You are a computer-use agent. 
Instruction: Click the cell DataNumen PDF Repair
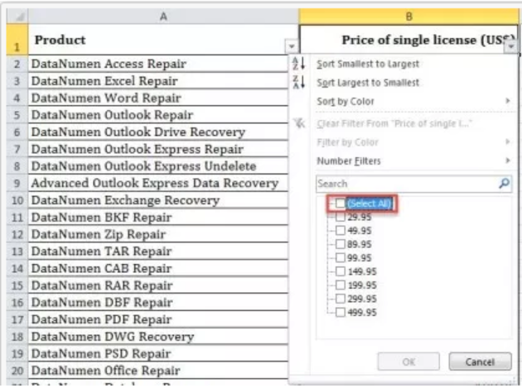coord(158,319)
